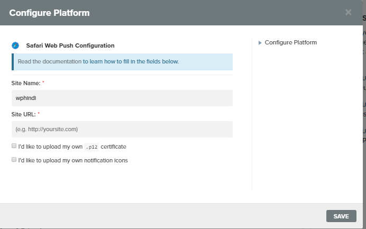Open the 'learn how to fill in the fields' link
Viewport: 366px width, 229px height.
(131, 61)
